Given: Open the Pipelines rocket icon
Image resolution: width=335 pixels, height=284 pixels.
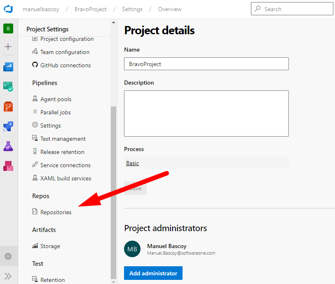Looking at the screenshot, I should pos(9,126).
